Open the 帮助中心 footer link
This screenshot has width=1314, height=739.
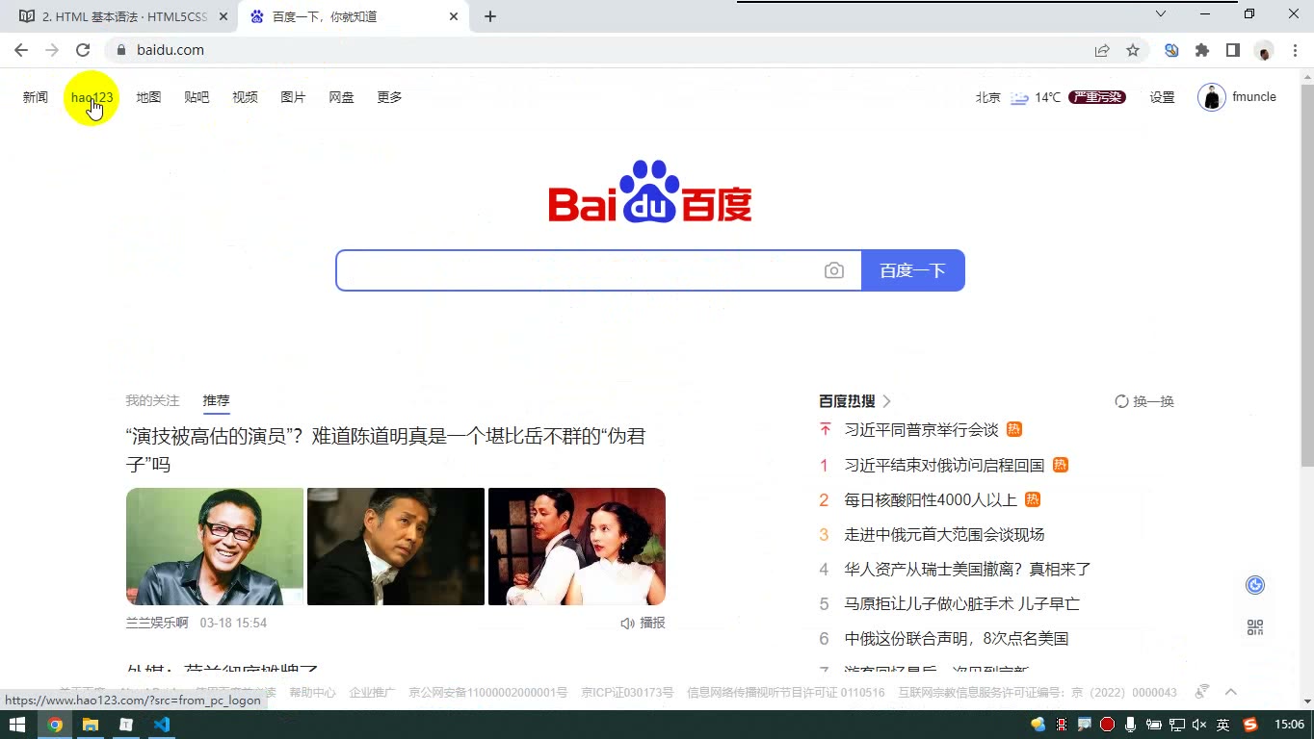pyautogui.click(x=313, y=692)
